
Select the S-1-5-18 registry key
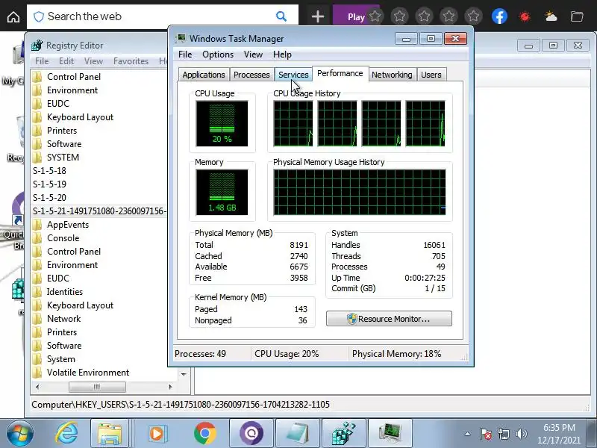[49, 171]
